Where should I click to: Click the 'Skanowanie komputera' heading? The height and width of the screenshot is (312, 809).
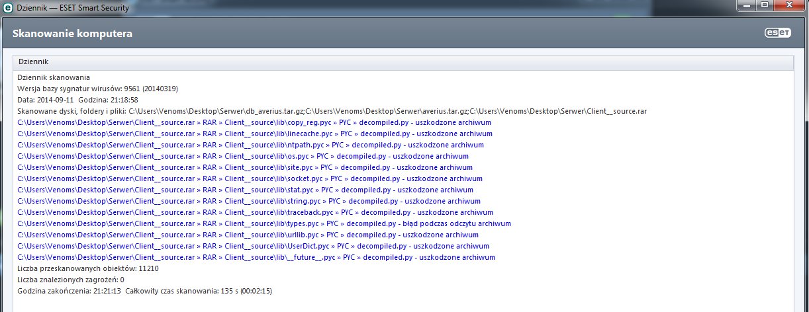pyautogui.click(x=73, y=34)
